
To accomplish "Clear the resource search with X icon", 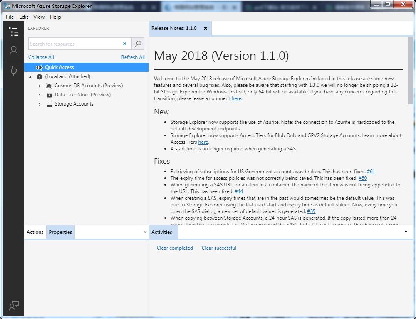I will pyautogui.click(x=125, y=44).
